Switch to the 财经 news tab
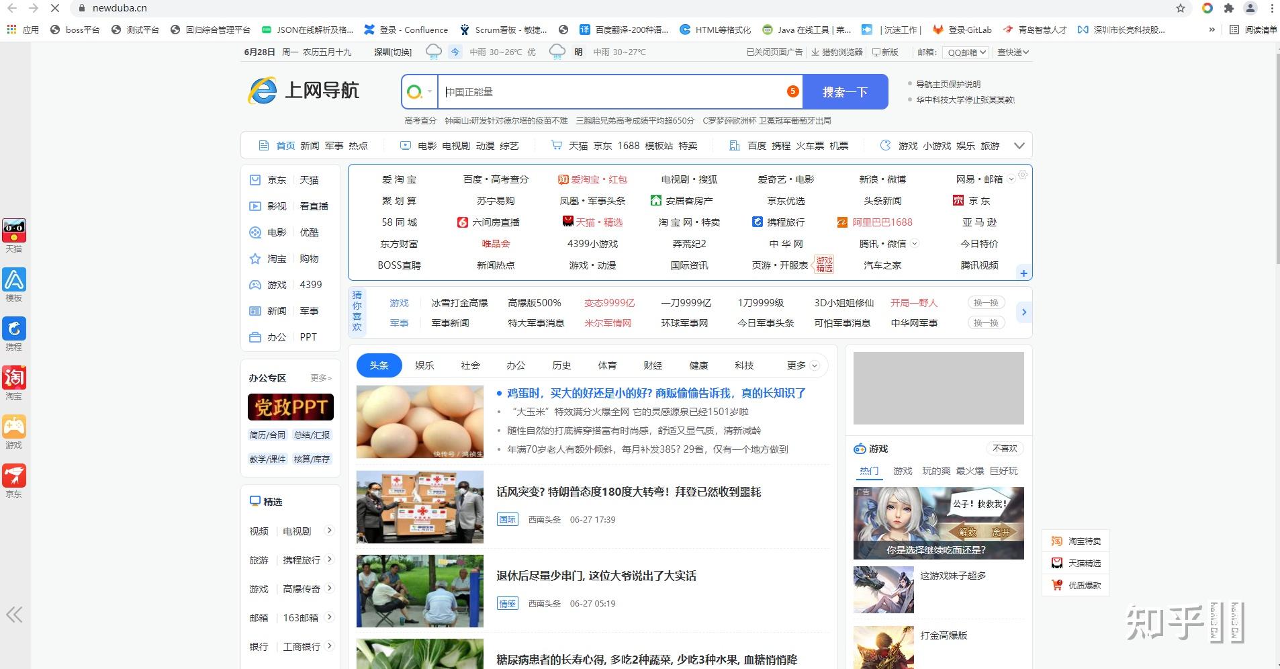 tap(653, 365)
